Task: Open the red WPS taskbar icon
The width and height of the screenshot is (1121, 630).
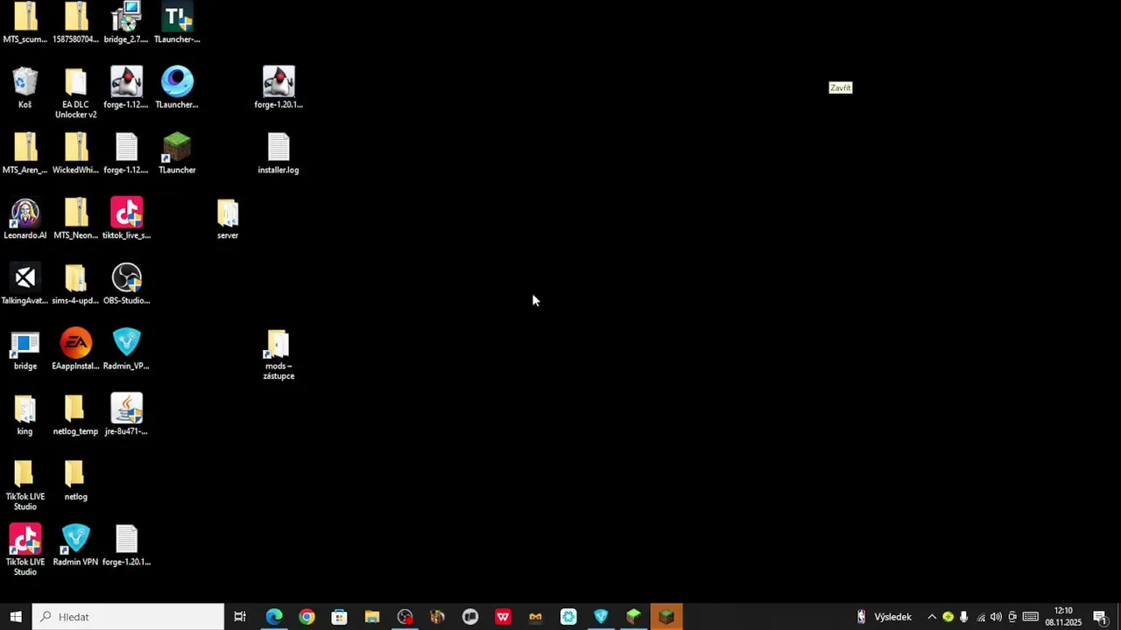Action: pos(503,617)
